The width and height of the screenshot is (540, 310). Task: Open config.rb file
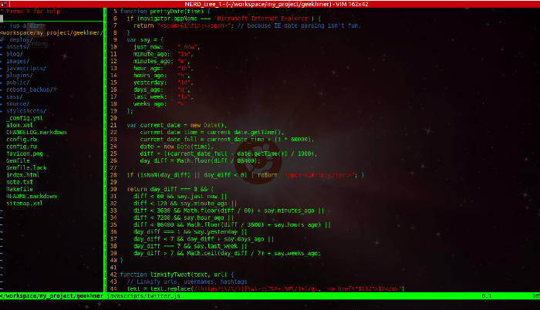point(22,140)
